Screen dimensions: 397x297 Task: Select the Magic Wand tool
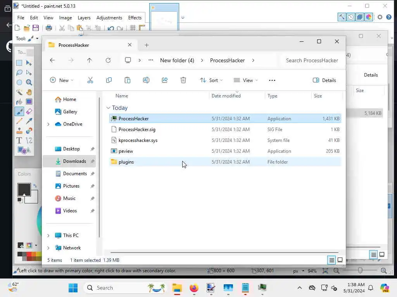(x=19, y=92)
